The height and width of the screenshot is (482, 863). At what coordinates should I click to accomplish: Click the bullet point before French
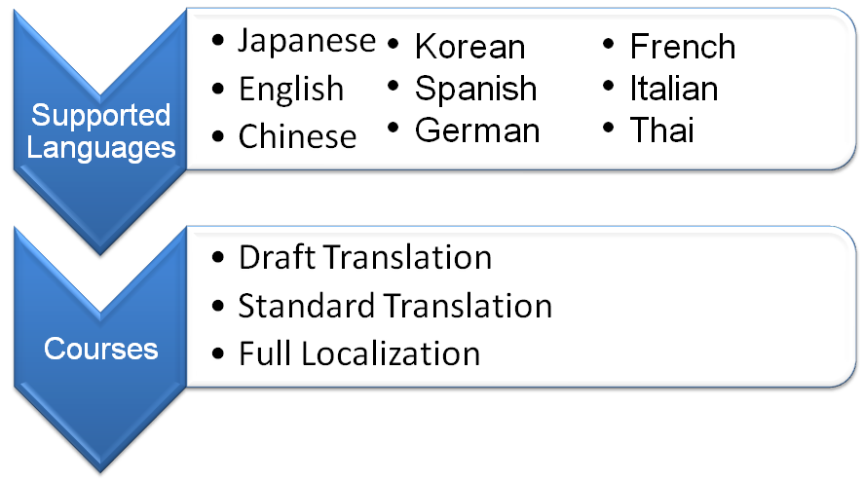[608, 44]
